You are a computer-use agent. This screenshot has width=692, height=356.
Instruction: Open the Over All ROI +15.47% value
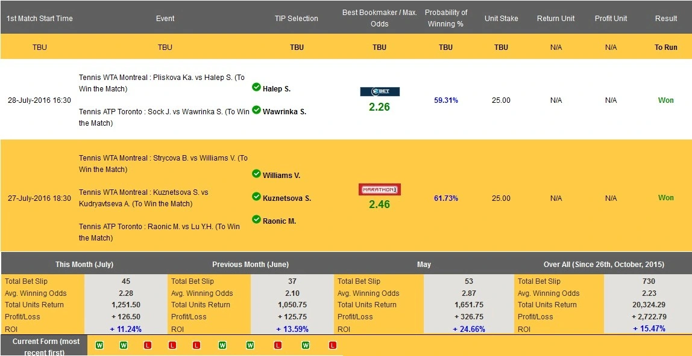coord(649,329)
